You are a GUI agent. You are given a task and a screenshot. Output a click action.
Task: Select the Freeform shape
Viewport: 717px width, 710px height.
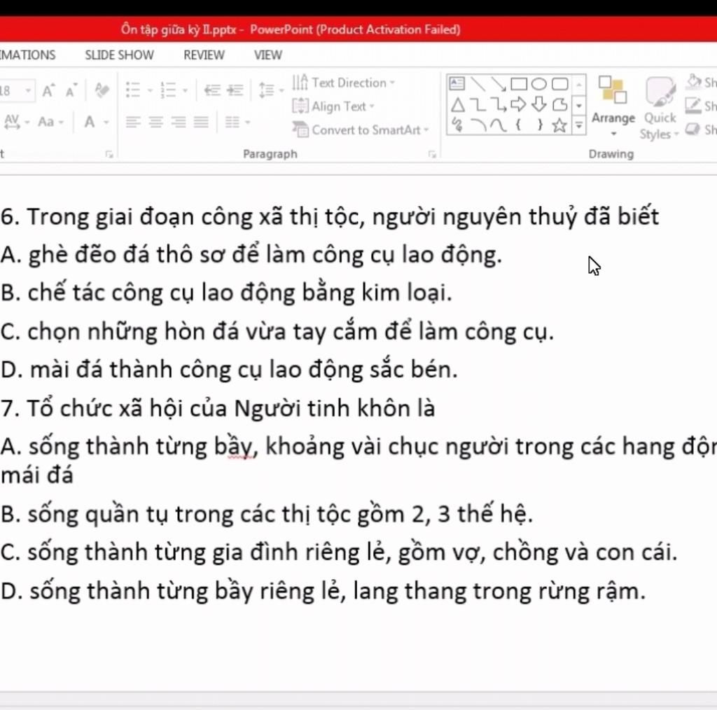(560, 105)
